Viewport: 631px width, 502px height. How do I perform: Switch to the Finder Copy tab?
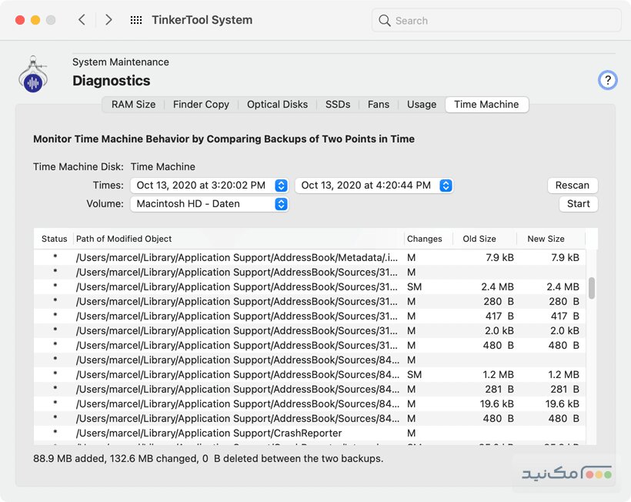[x=201, y=104]
